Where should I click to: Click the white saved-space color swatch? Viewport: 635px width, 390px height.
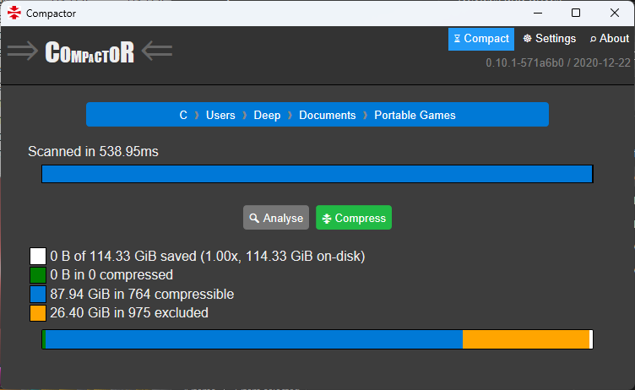pyautogui.click(x=37, y=256)
